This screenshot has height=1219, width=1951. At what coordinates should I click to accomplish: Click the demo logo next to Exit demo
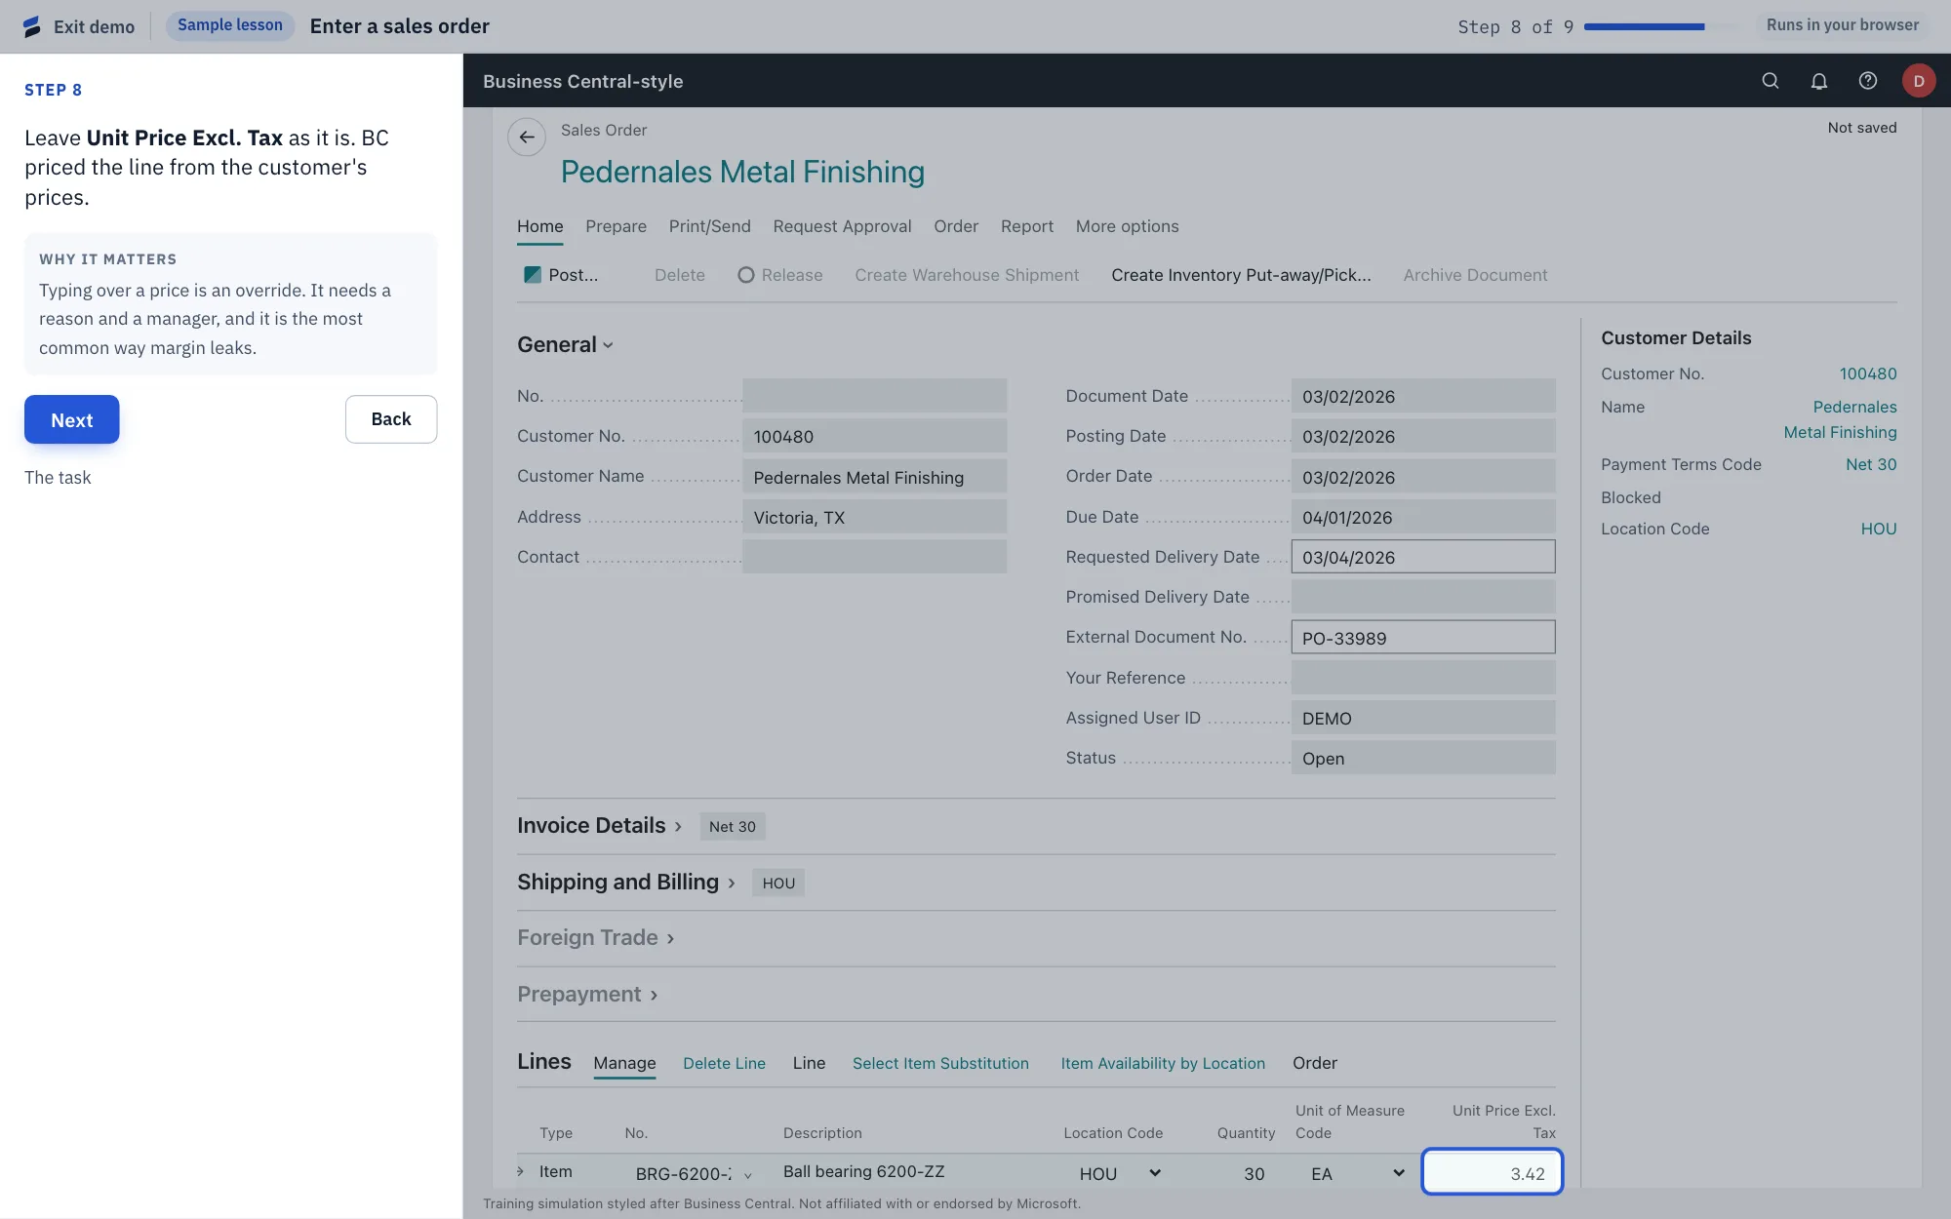tap(32, 26)
